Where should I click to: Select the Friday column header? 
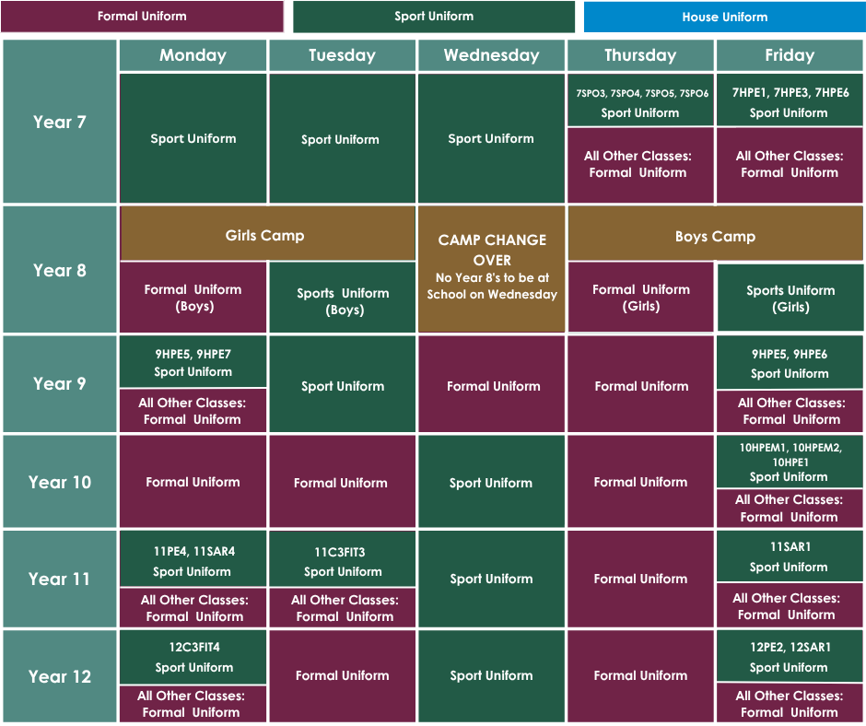[x=790, y=55]
